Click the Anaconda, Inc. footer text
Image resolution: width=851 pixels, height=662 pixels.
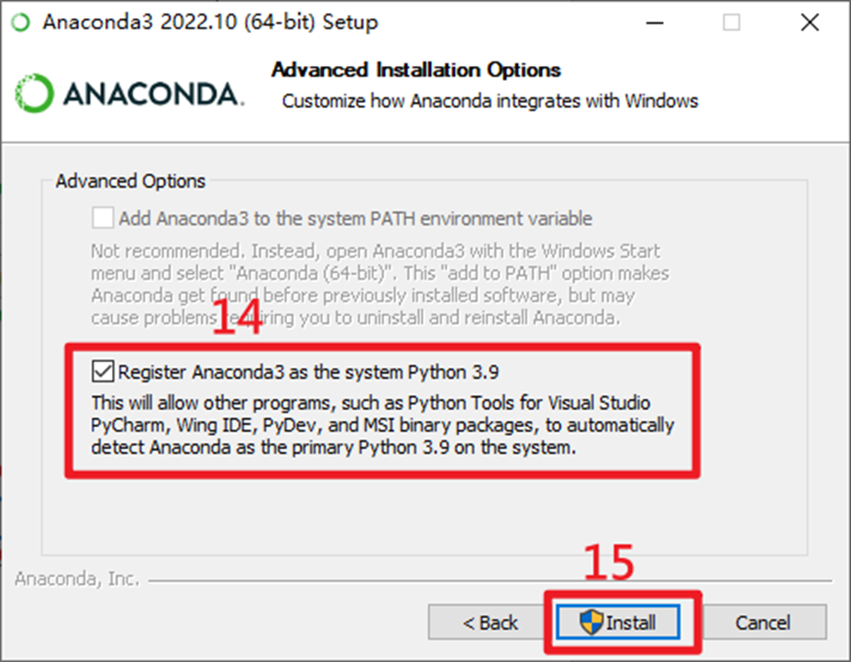[78, 579]
